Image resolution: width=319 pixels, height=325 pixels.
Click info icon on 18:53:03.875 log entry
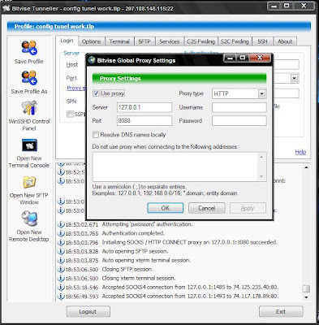[x=61, y=260]
